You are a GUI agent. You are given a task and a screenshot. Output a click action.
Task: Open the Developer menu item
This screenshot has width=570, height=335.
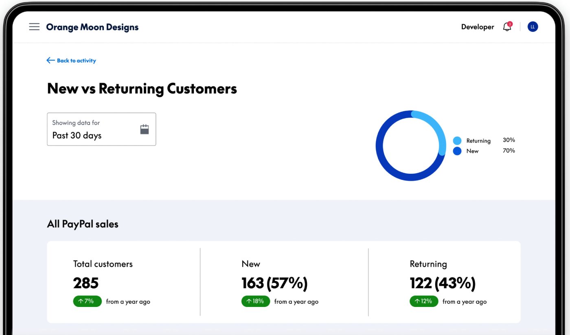click(478, 27)
